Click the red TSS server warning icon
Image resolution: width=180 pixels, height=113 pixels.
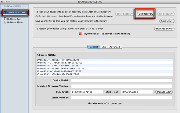tap(80, 34)
